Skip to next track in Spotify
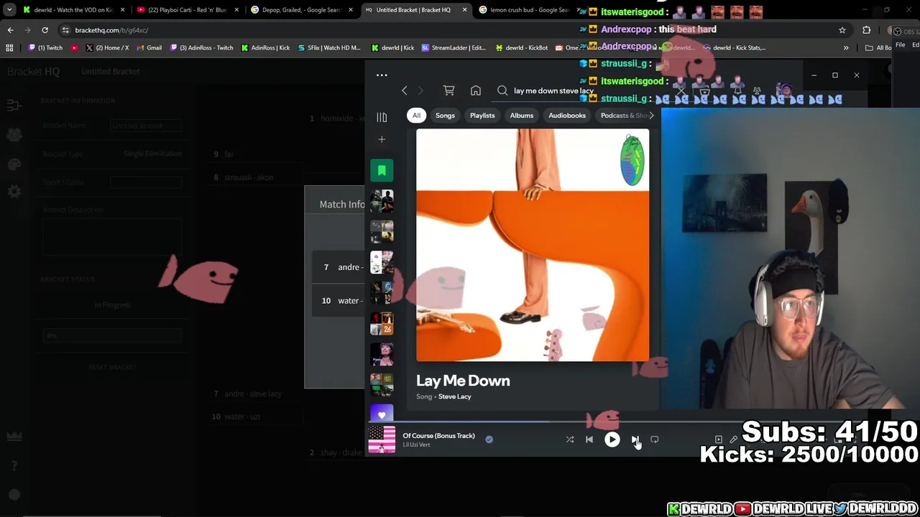Viewport: 920px width, 517px height. 635,439
